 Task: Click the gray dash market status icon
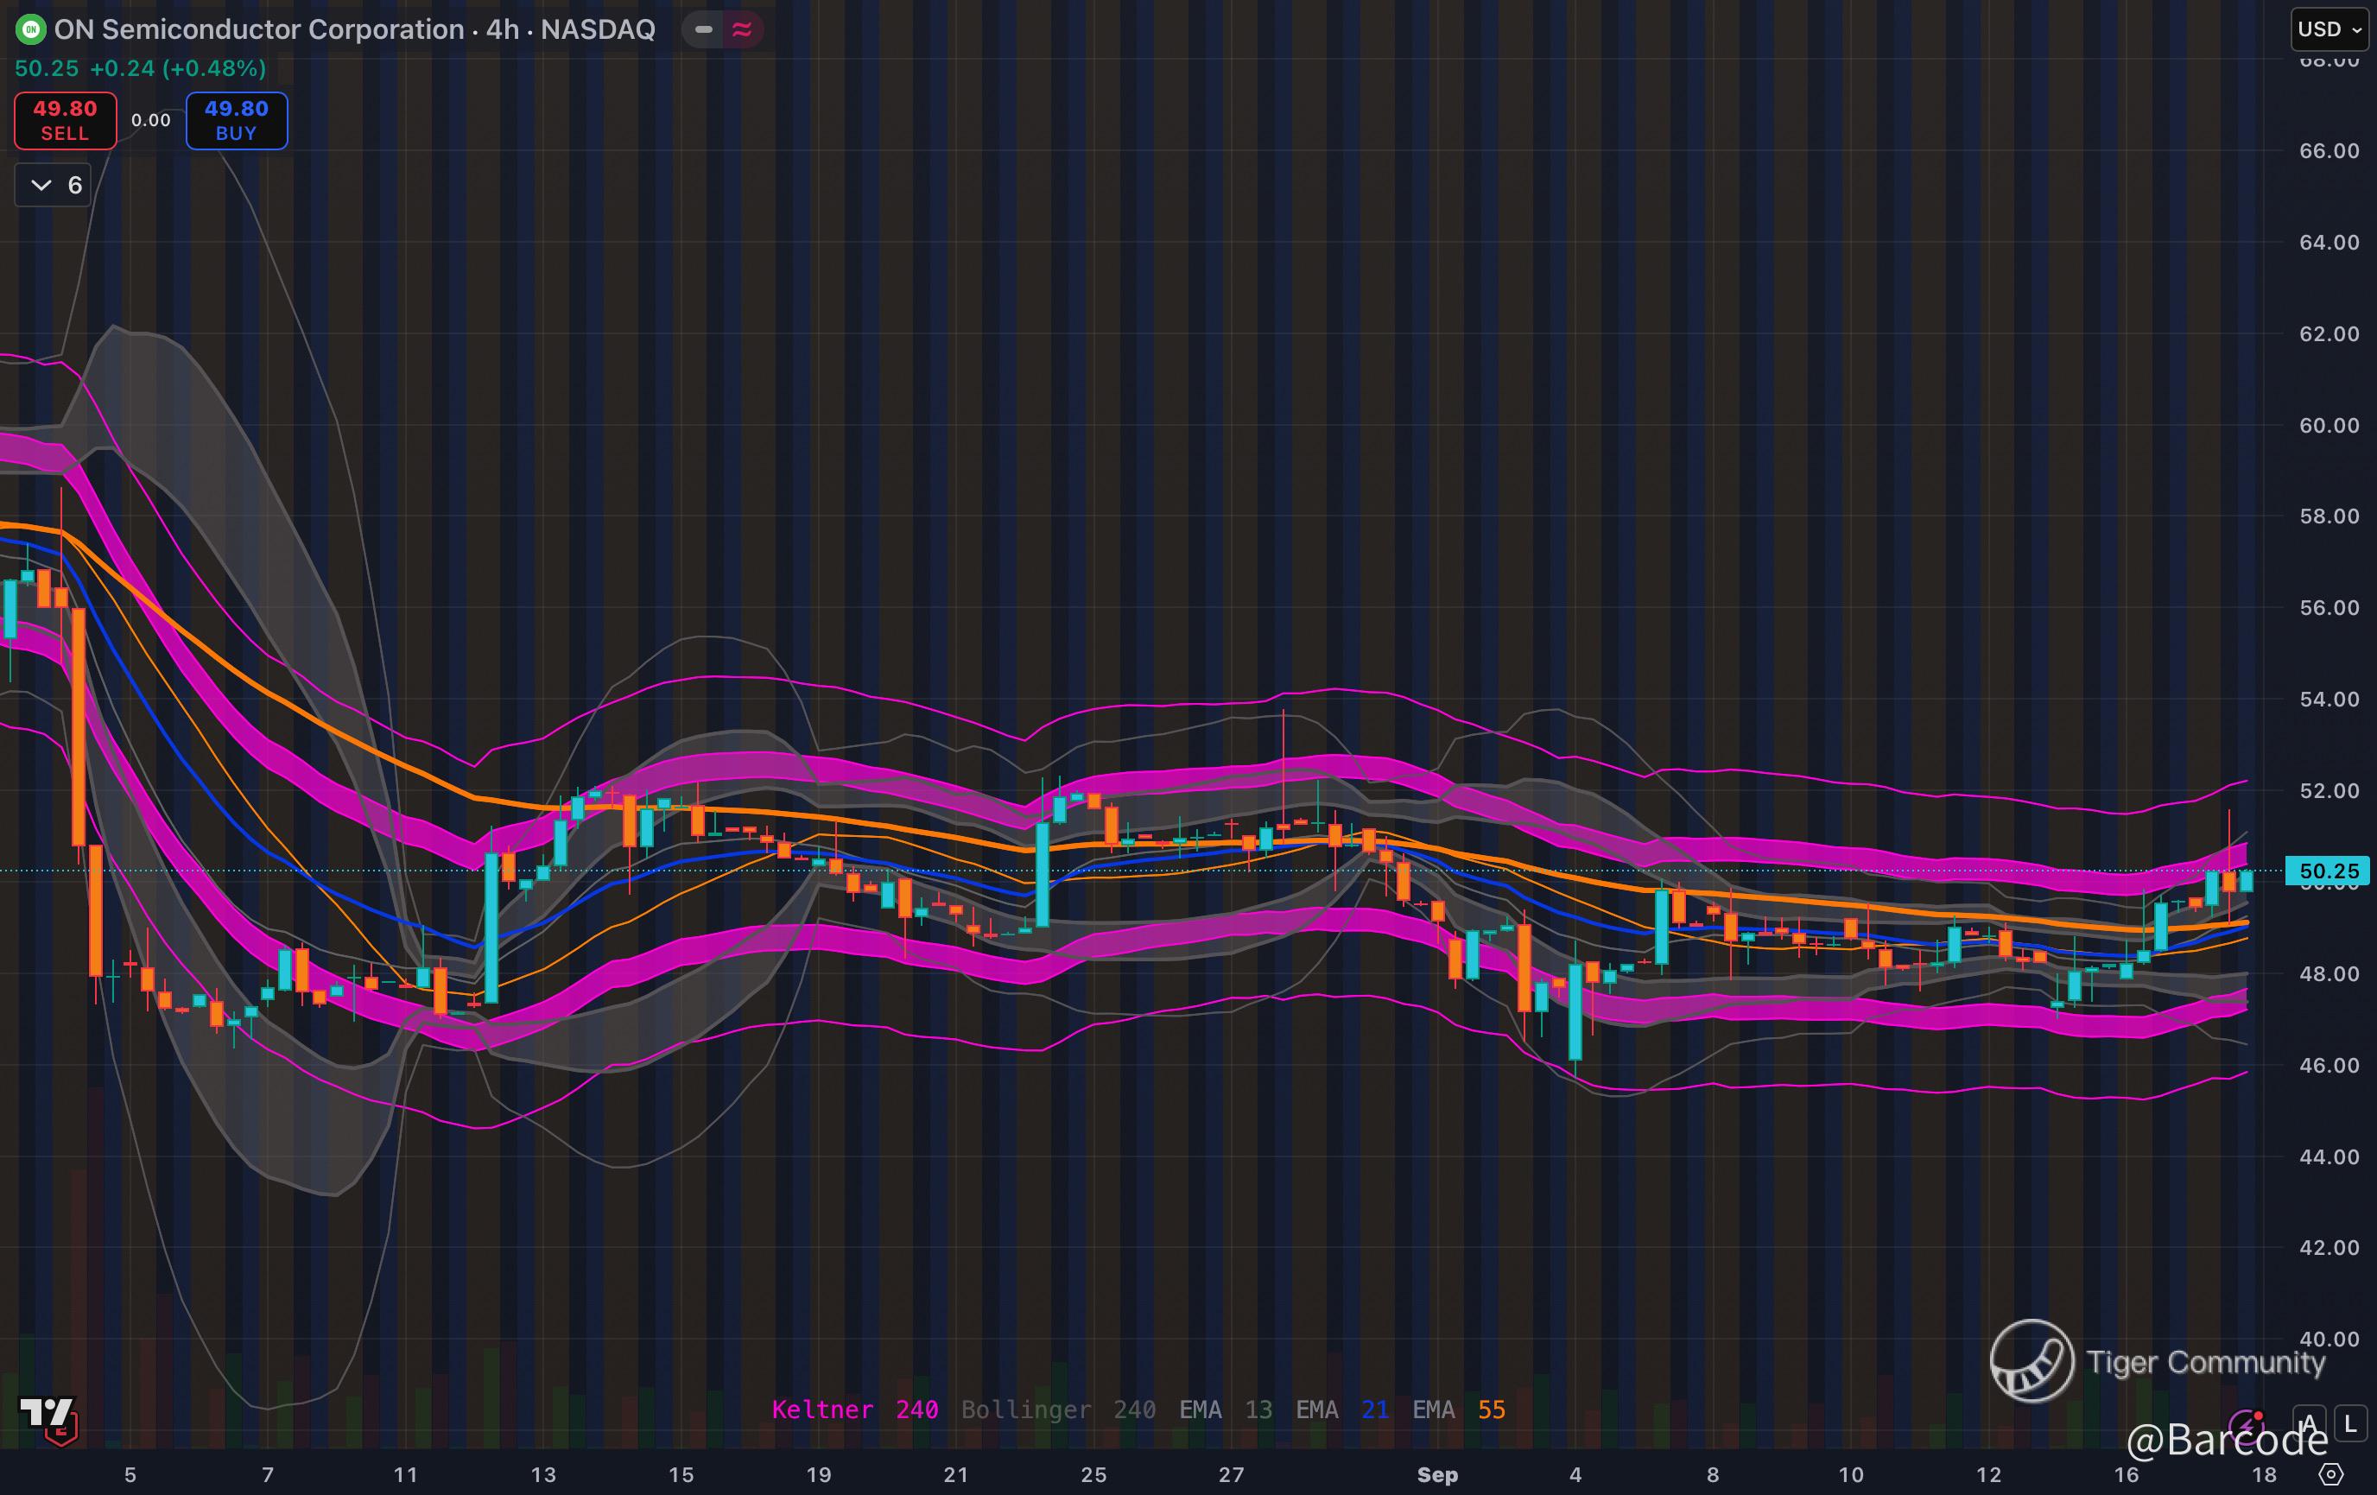(704, 29)
